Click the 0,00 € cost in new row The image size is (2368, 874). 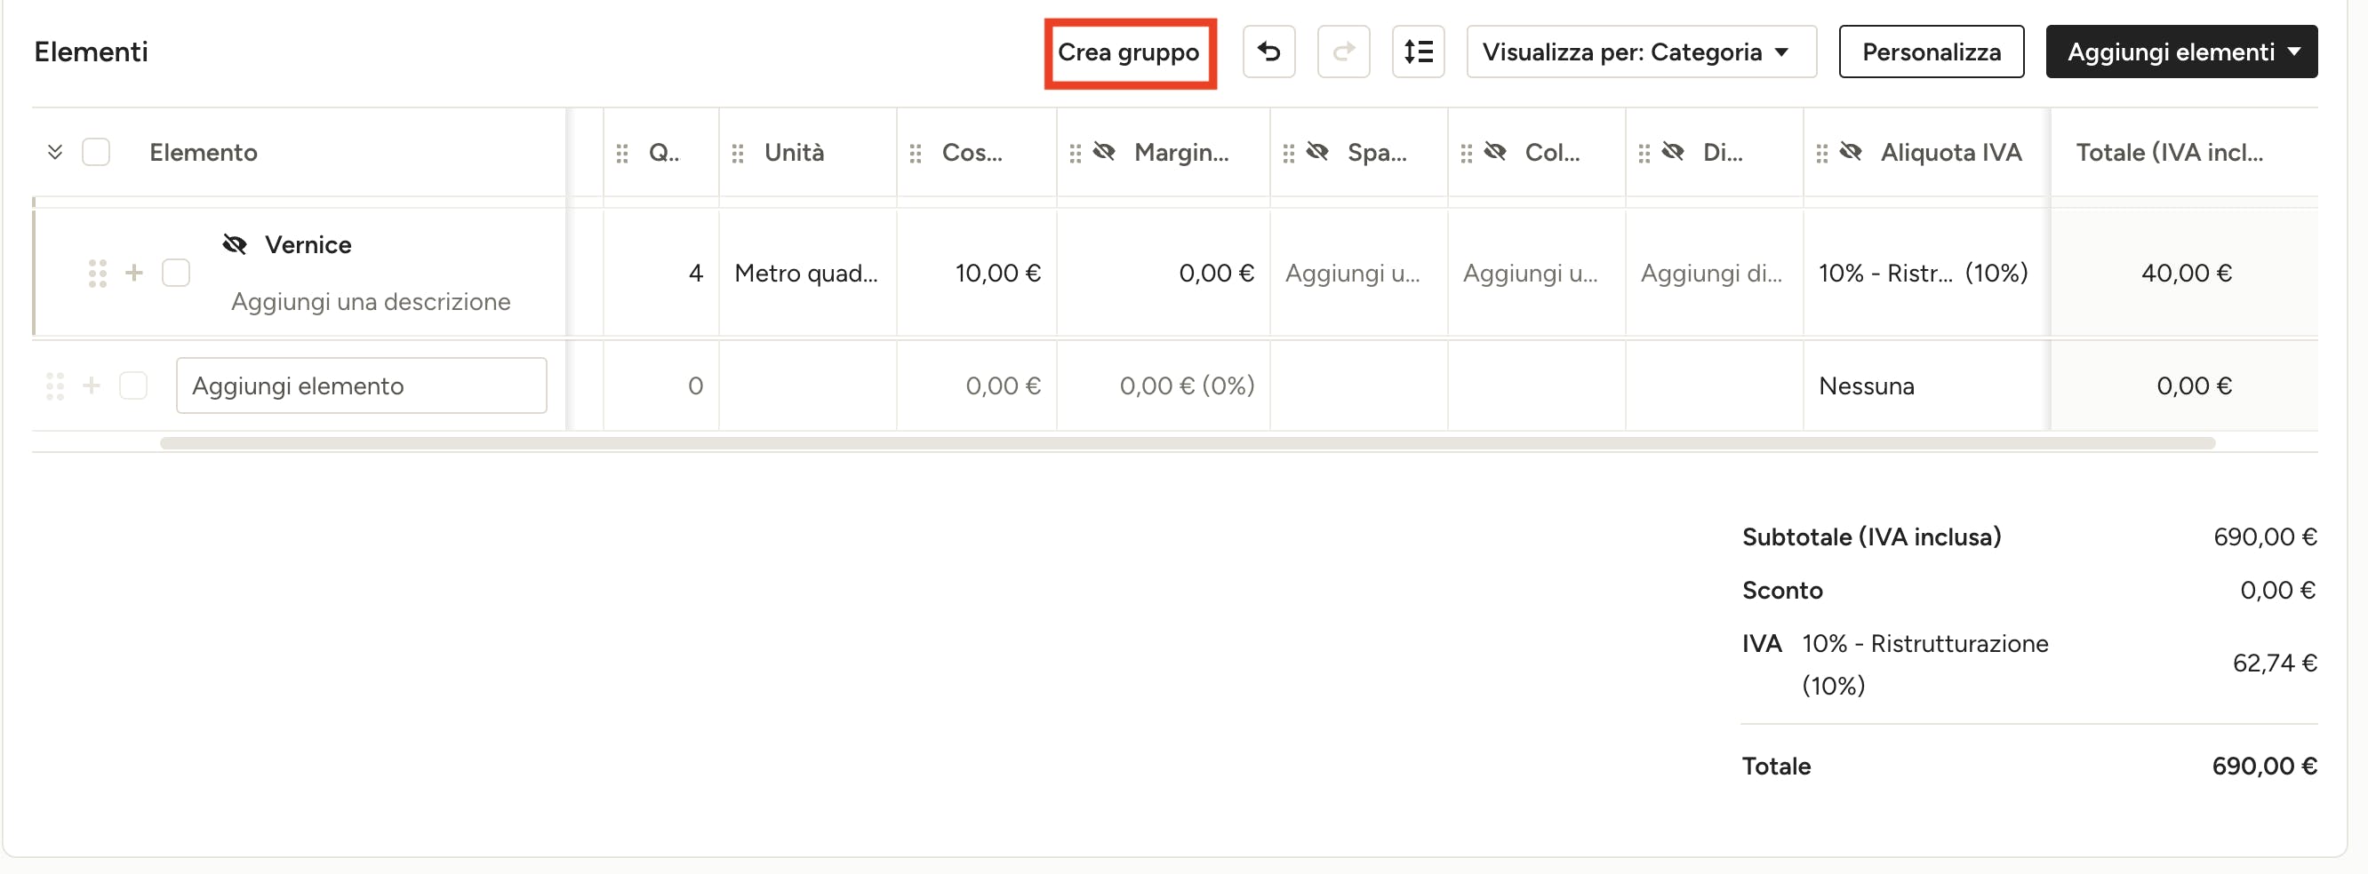(x=976, y=386)
